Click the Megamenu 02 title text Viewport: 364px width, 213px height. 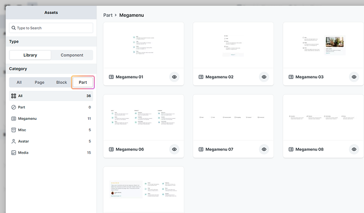coord(219,77)
